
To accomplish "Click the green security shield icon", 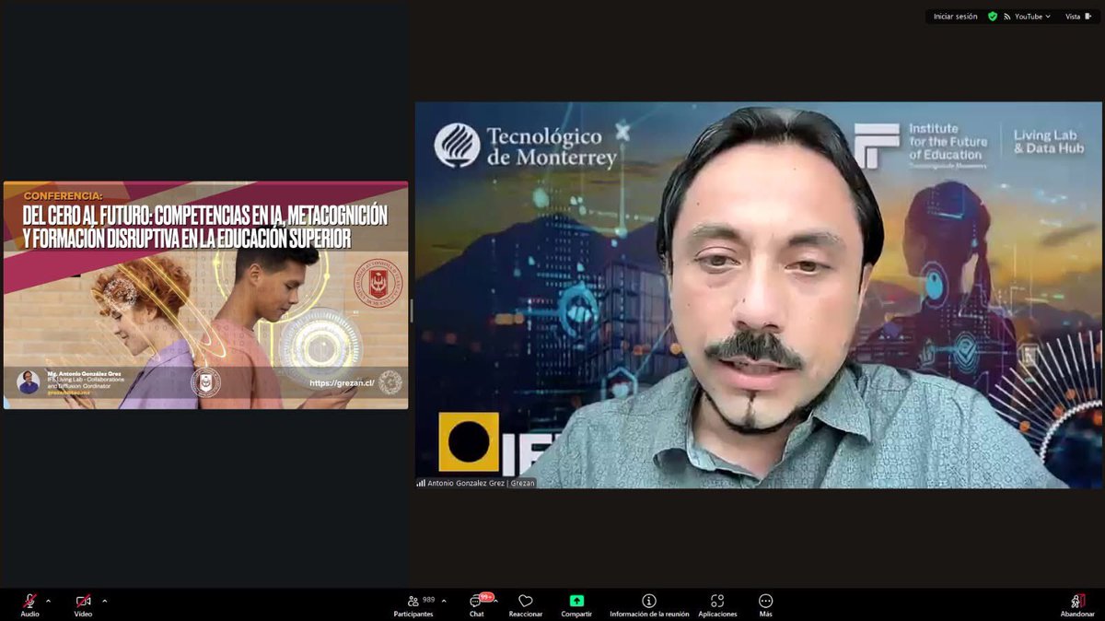I will 992,16.
